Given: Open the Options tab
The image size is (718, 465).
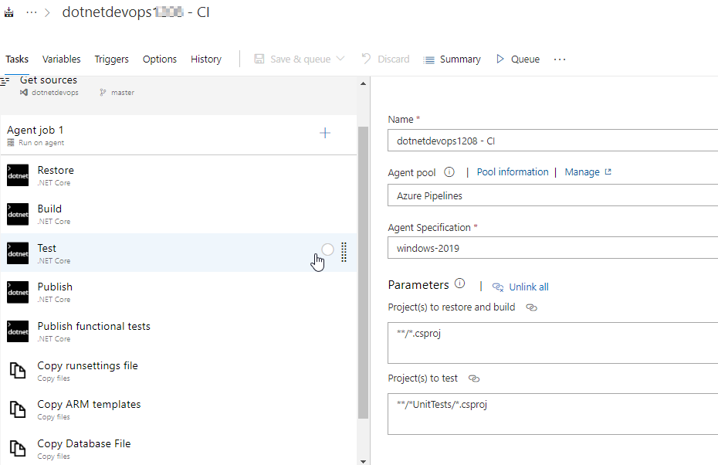Looking at the screenshot, I should (x=159, y=59).
